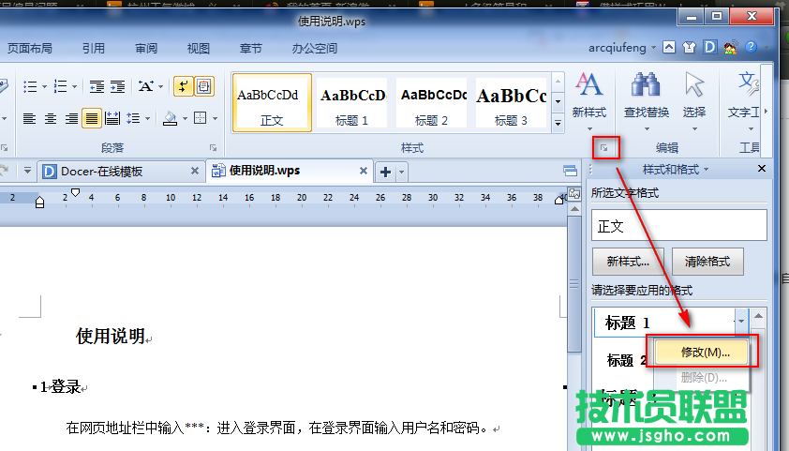
Task: Close the Docer-在线模板 tab
Action: pos(195,172)
